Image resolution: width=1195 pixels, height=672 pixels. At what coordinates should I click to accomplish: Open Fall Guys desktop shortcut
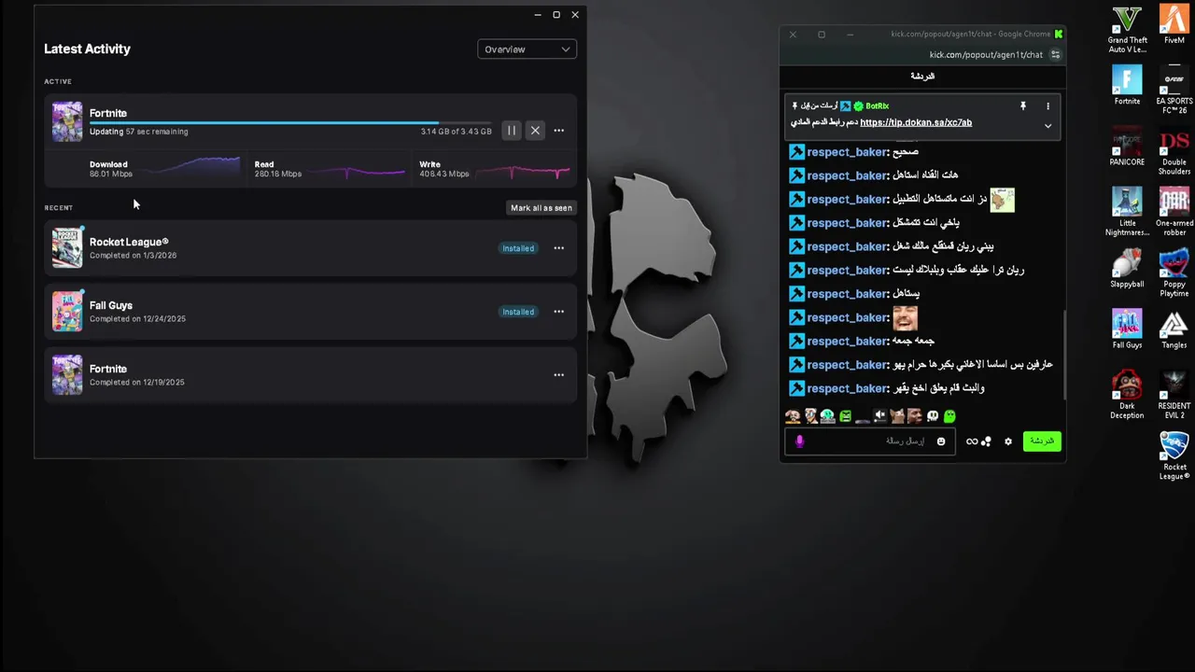pos(1127,329)
